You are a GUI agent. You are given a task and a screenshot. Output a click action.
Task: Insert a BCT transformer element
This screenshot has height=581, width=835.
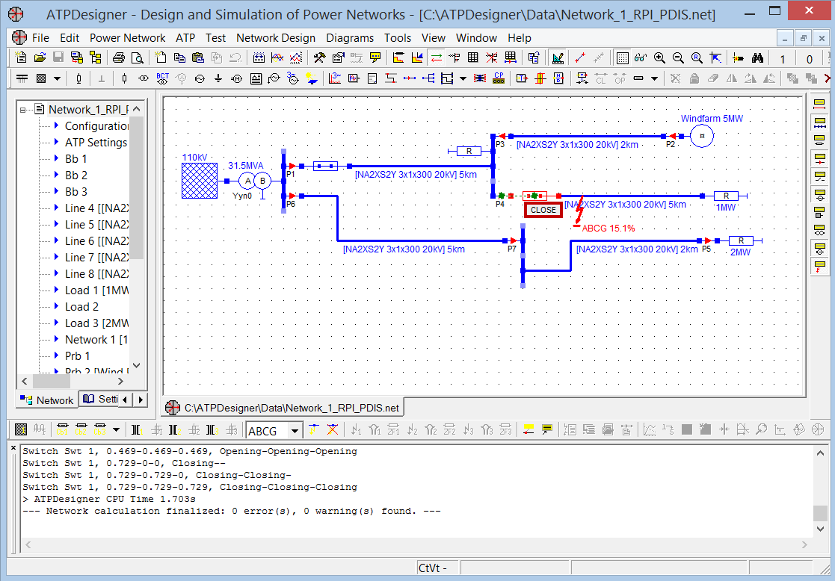[162, 78]
